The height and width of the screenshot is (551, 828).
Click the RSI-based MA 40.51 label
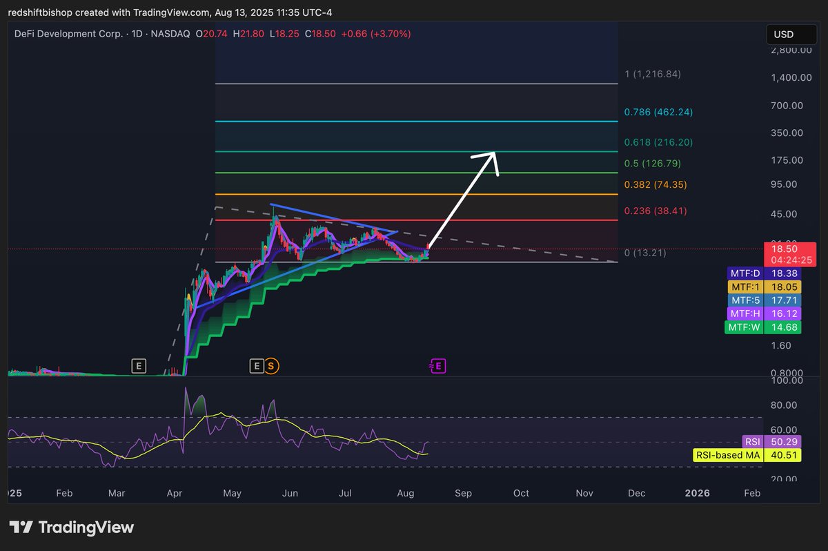coord(746,455)
